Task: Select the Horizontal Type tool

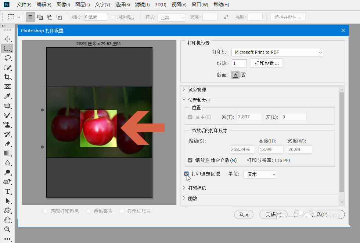Action: pos(7,191)
